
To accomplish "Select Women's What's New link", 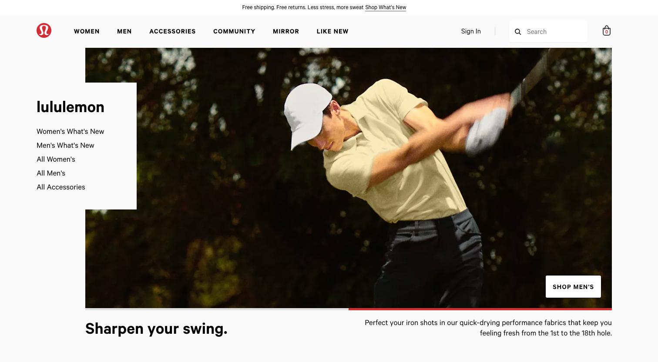I will [70, 131].
